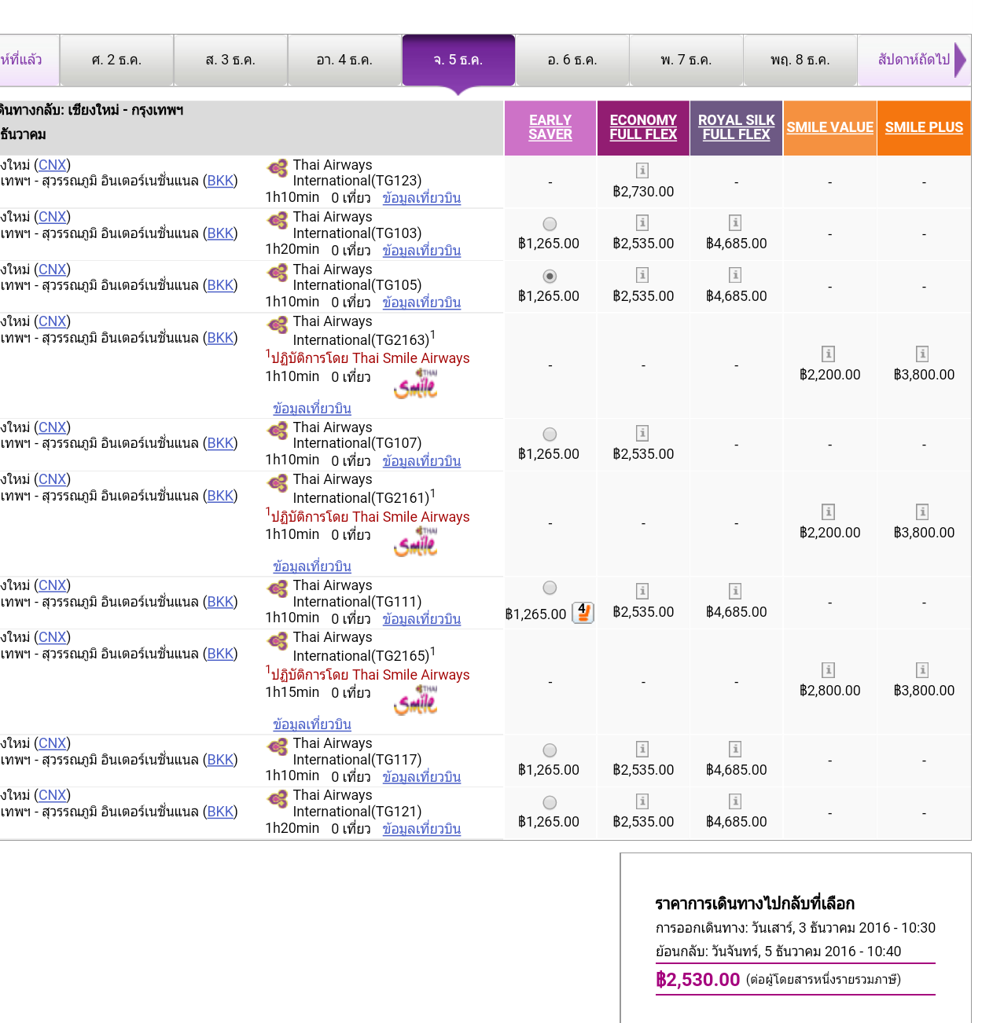Open flight details (ข้อมูลเที่ยวบิน) for TG121

tap(421, 829)
